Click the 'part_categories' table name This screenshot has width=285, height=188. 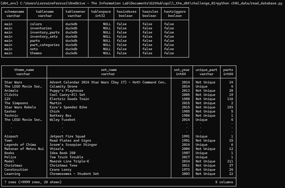point(45,45)
